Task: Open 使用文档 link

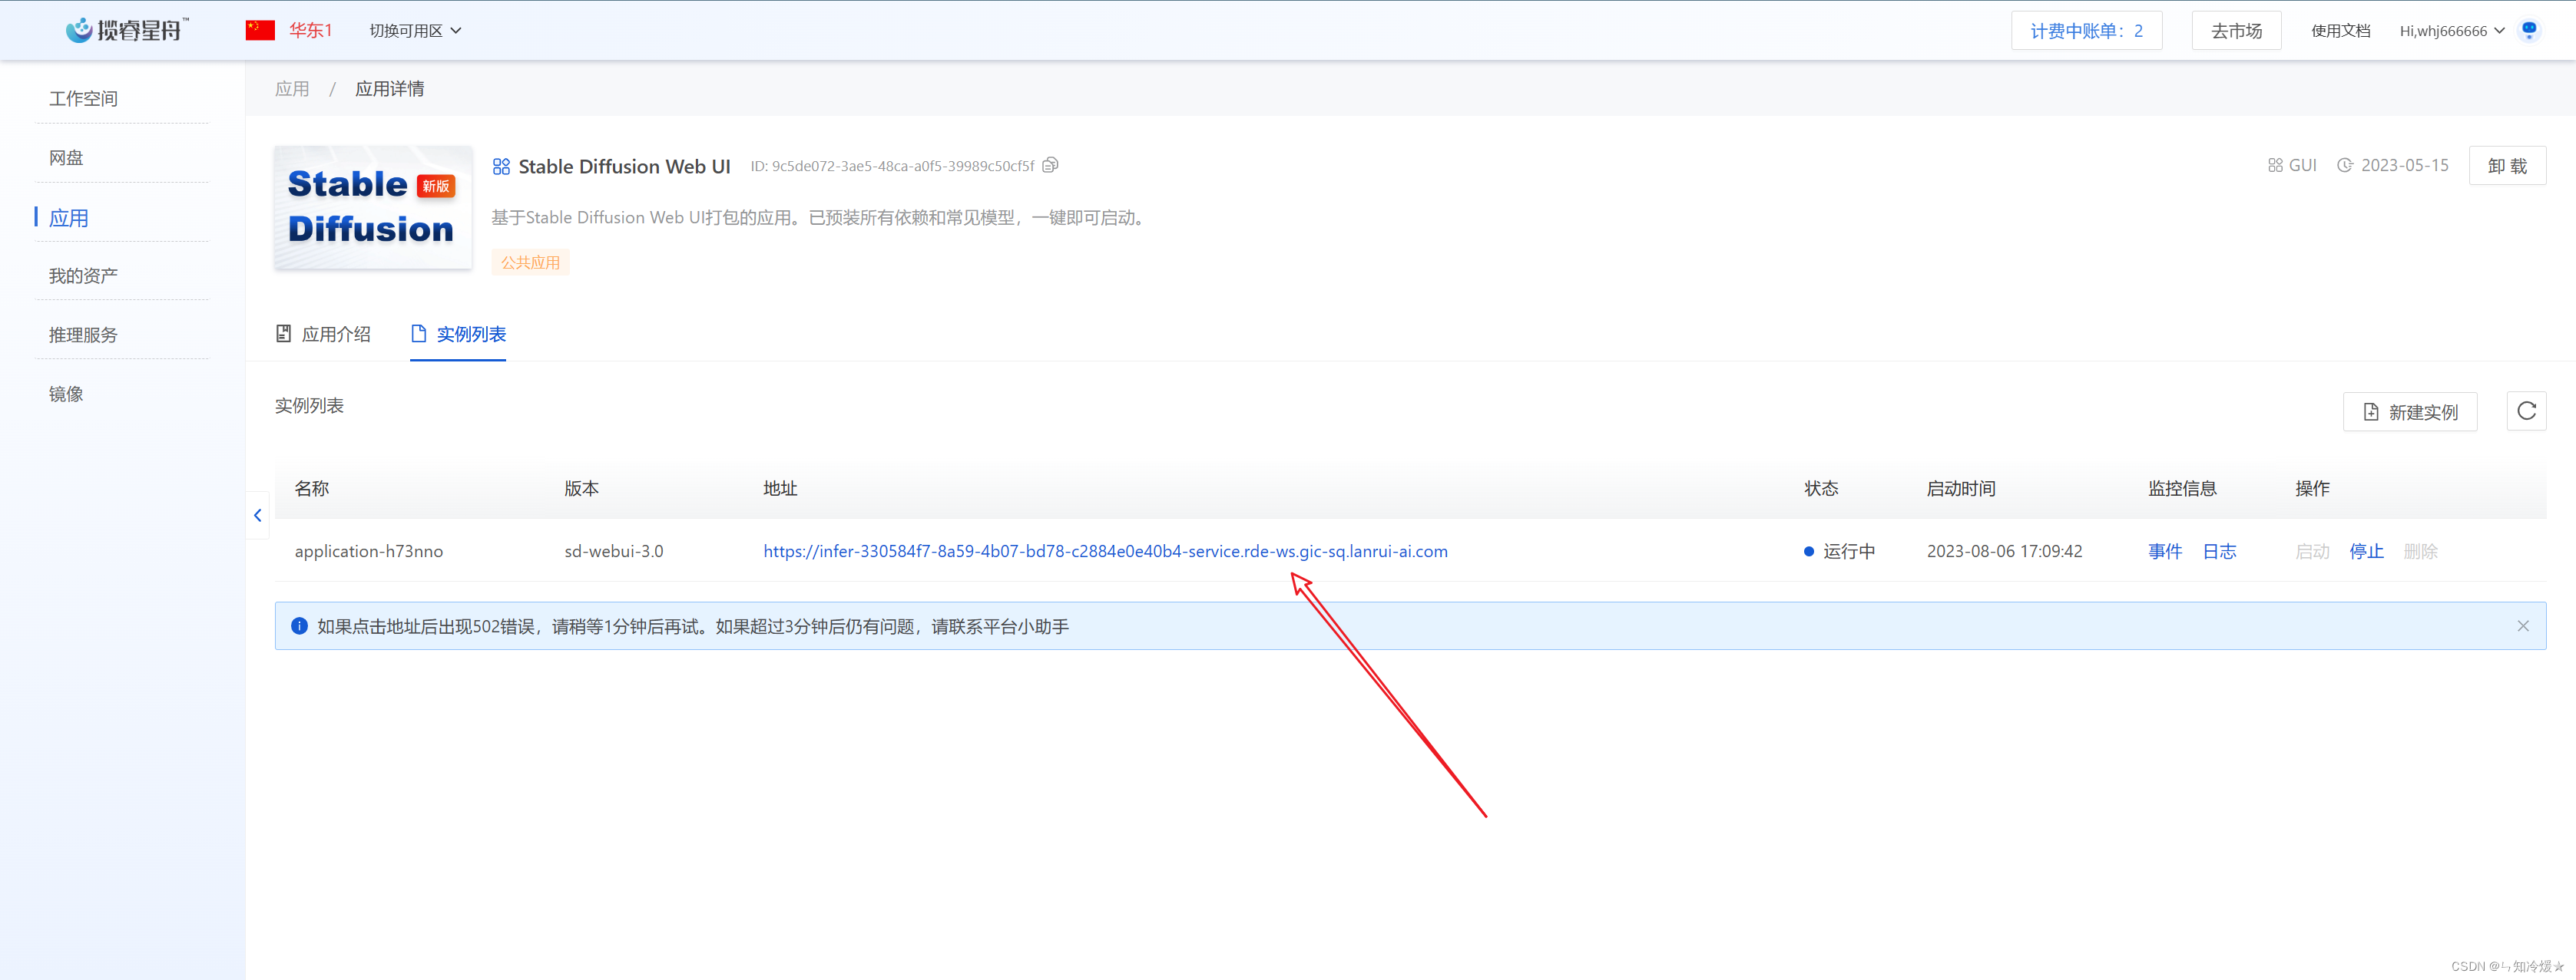Action: (x=2340, y=31)
